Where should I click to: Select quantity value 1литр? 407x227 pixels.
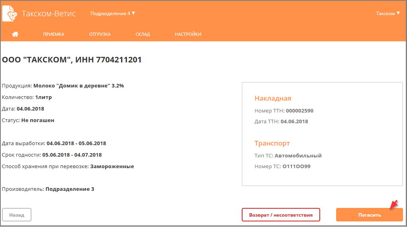point(44,97)
